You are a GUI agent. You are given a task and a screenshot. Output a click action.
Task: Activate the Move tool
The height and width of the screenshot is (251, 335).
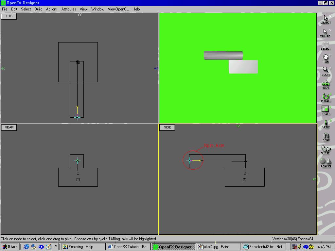[x=326, y=84]
